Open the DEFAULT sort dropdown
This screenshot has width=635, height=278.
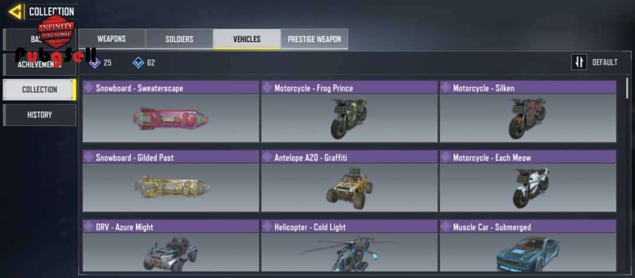pos(604,63)
